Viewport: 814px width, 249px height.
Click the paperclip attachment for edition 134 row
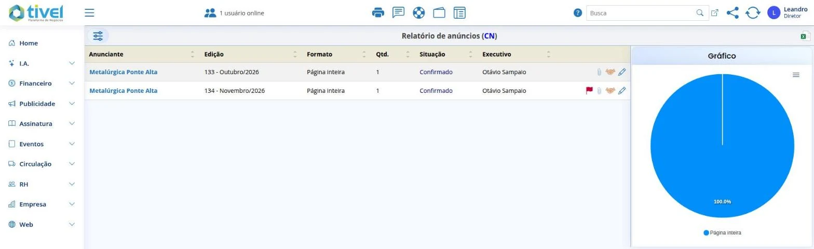click(599, 91)
